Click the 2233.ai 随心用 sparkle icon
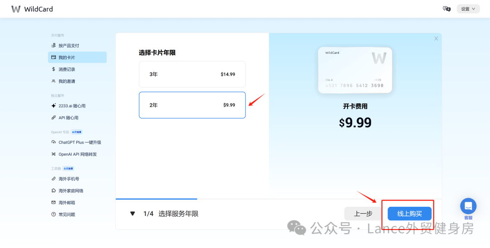The image size is (490, 248). [54, 106]
